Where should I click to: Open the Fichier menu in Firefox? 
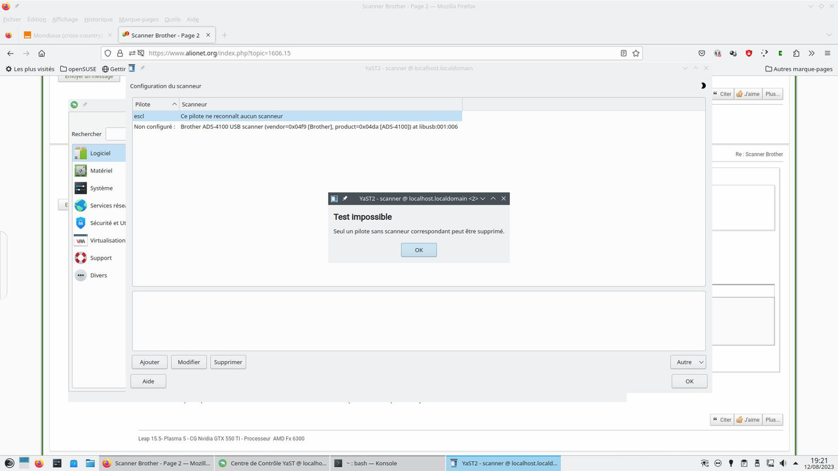coord(12,20)
